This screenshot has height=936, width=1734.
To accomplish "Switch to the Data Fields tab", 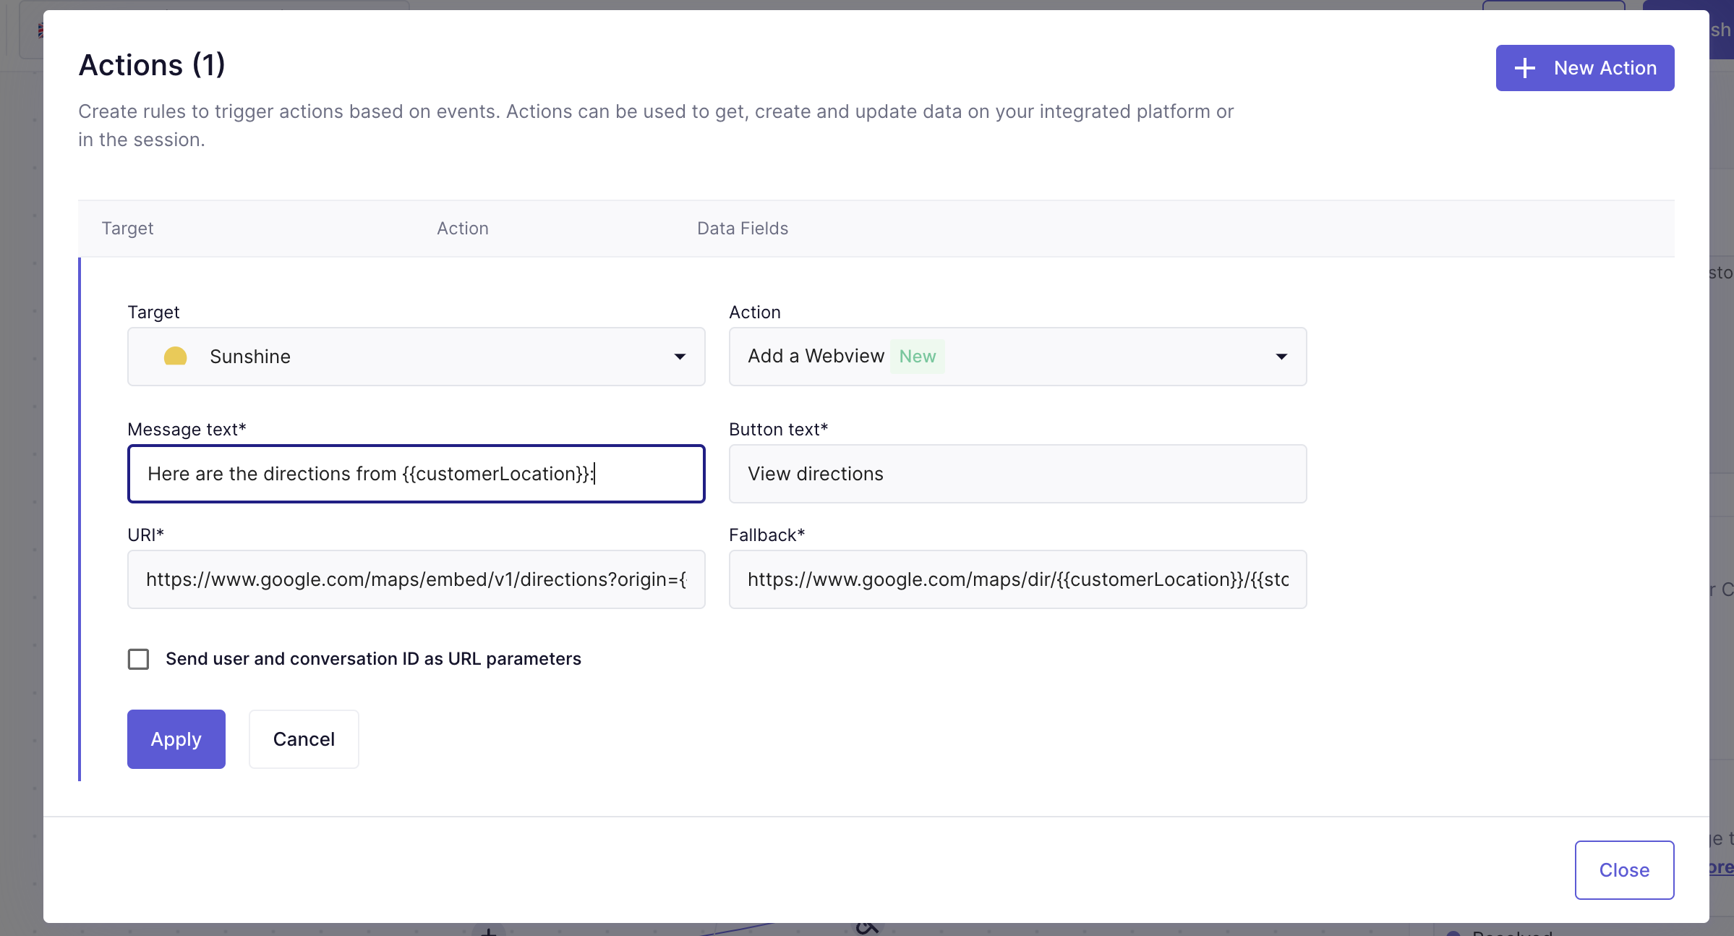I will pos(742,226).
